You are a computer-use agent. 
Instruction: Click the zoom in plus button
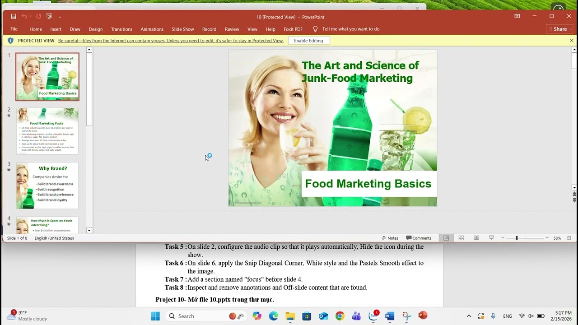(547, 238)
